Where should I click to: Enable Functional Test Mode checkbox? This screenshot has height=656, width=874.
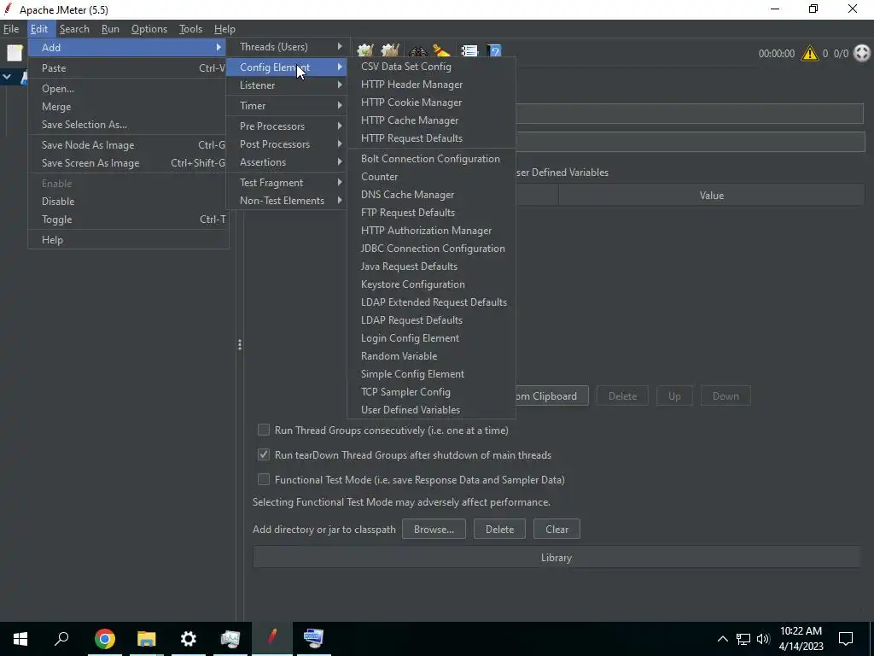pyautogui.click(x=264, y=479)
